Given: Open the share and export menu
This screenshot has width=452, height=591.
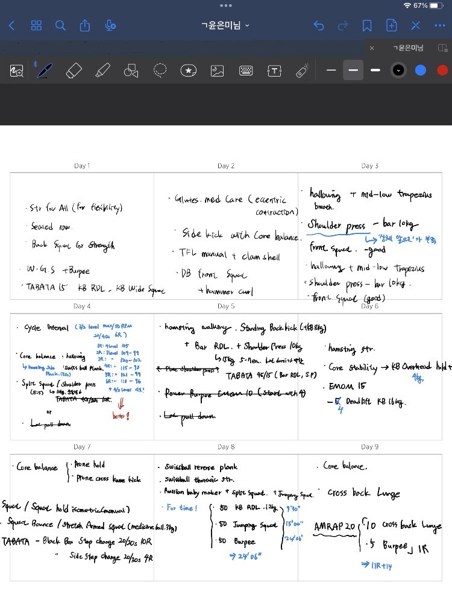Looking at the screenshot, I should [x=84, y=25].
